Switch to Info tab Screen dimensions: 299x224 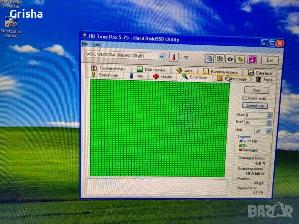pos(136,76)
